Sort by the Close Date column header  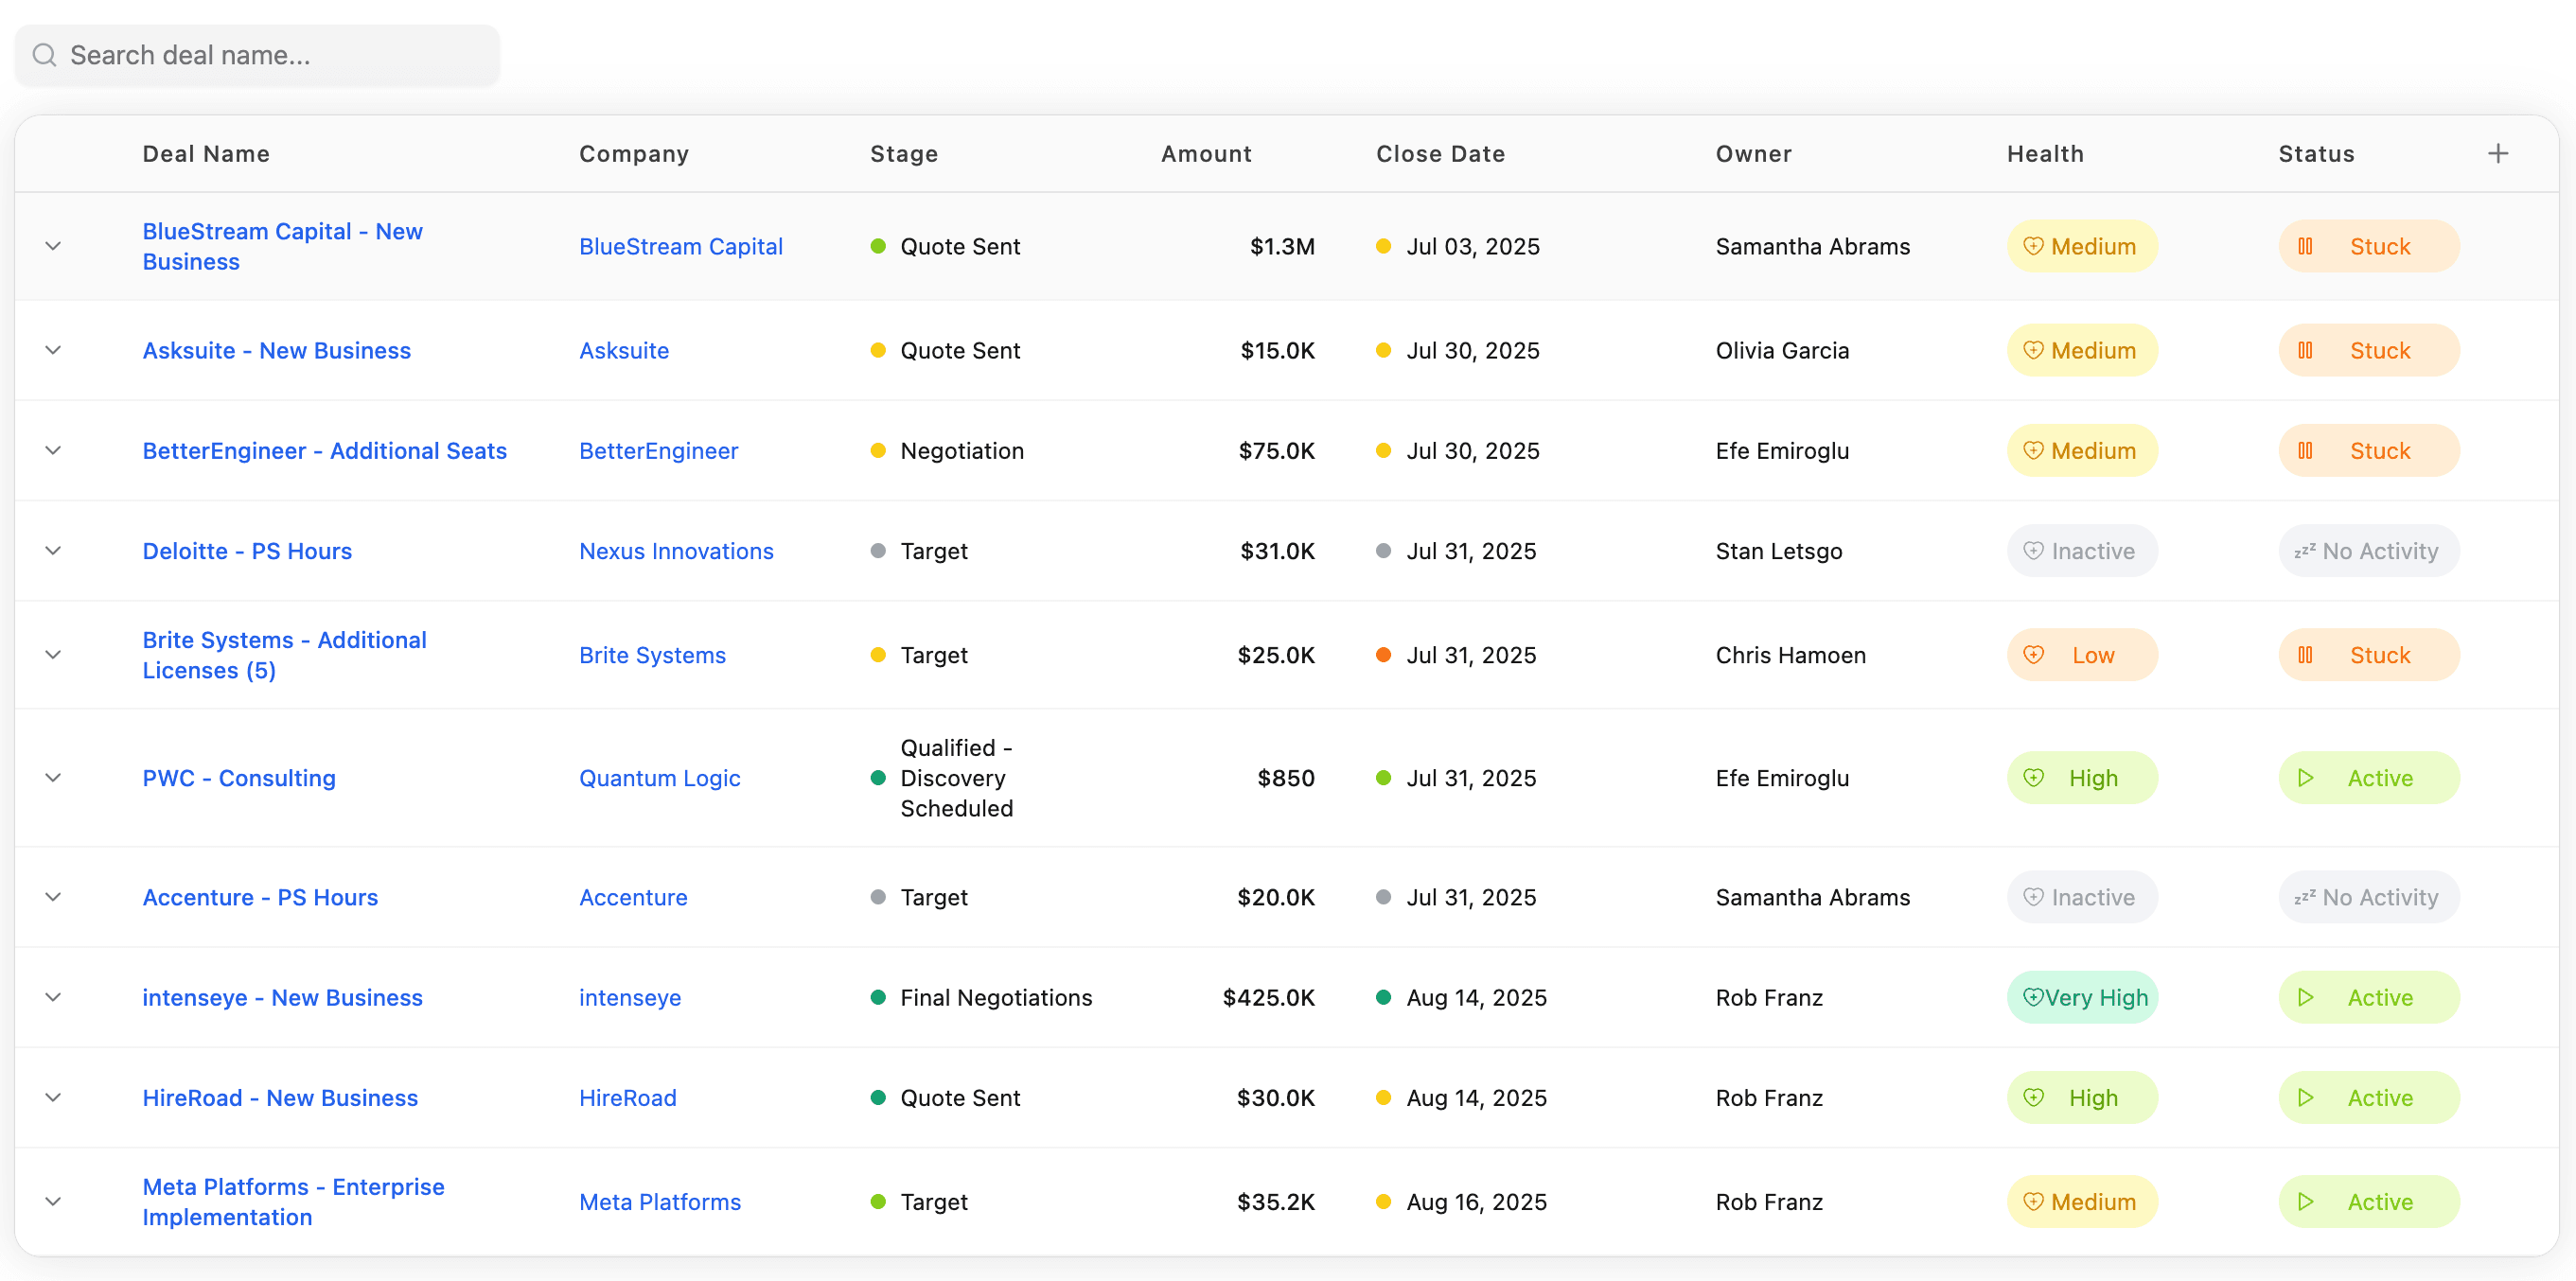click(x=1440, y=153)
